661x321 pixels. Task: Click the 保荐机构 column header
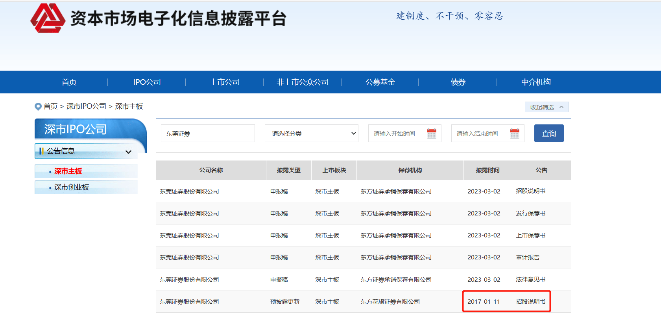[410, 170]
